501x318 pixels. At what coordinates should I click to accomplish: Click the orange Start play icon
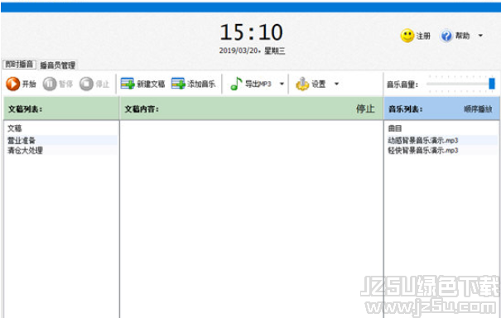pyautogui.click(x=12, y=84)
